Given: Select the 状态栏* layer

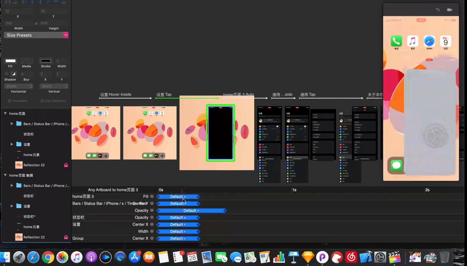Looking at the screenshot, I should [x=29, y=216].
